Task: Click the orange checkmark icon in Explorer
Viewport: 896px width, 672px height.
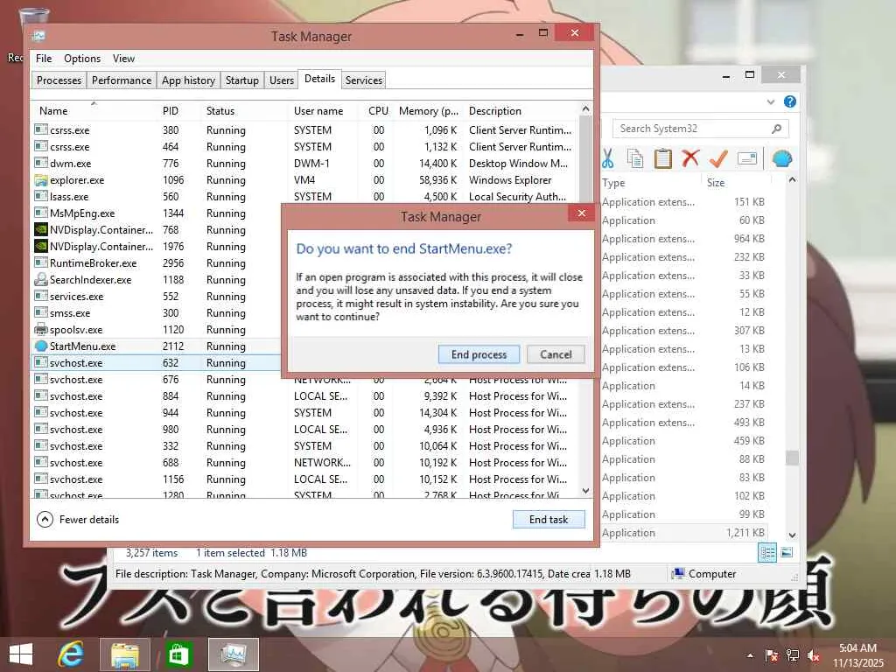Action: click(718, 158)
